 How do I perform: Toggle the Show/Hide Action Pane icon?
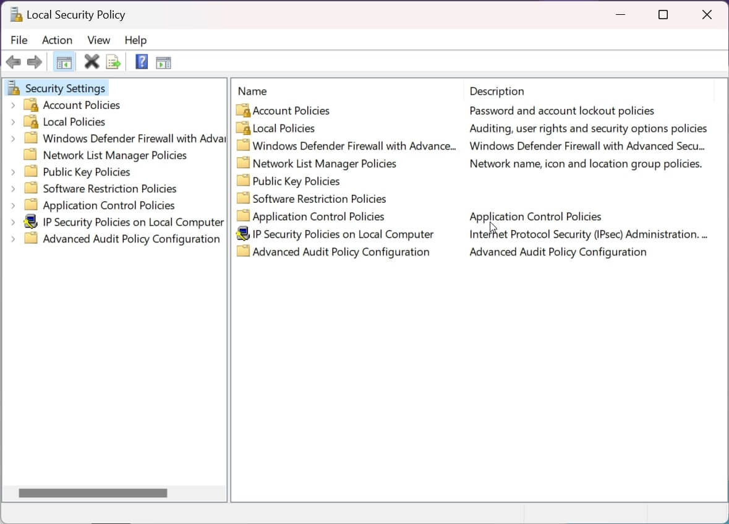click(x=163, y=62)
